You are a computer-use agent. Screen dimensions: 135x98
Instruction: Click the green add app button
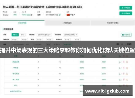pos(126,8)
